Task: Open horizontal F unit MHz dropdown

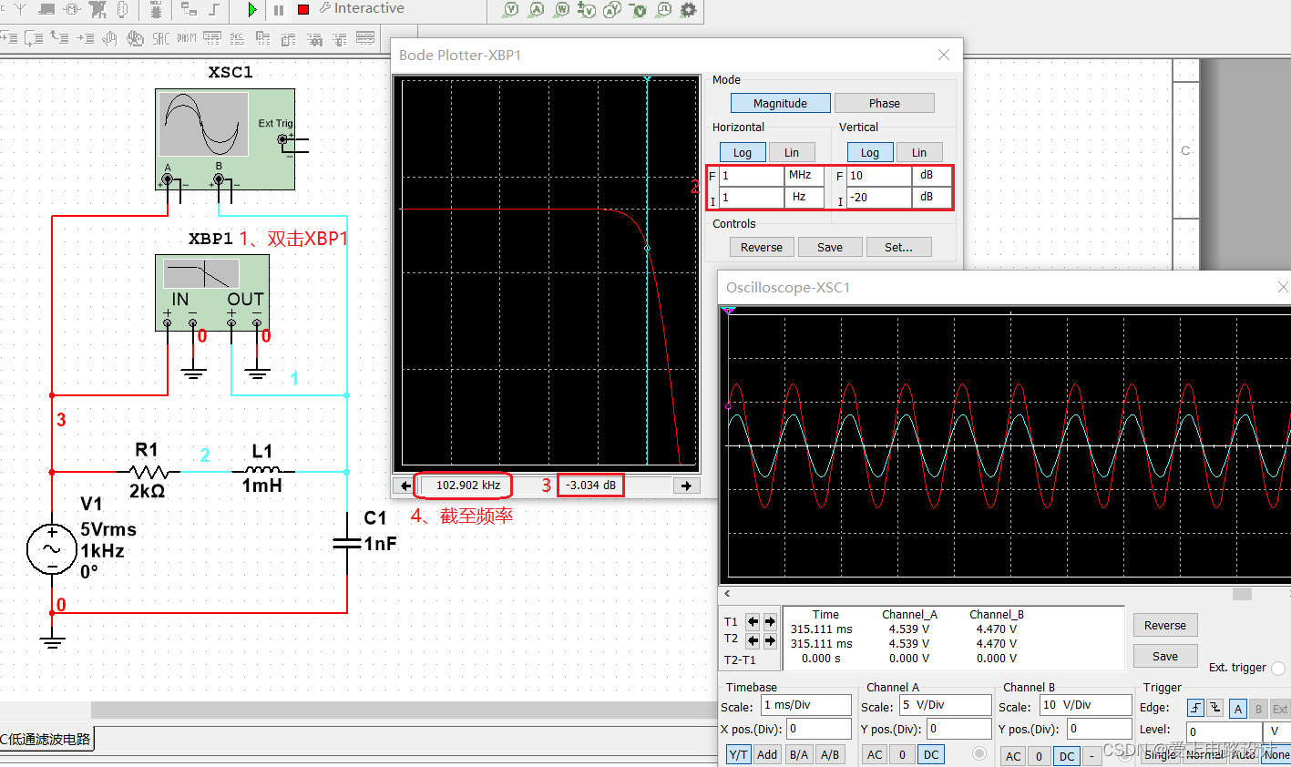Action: click(x=804, y=175)
